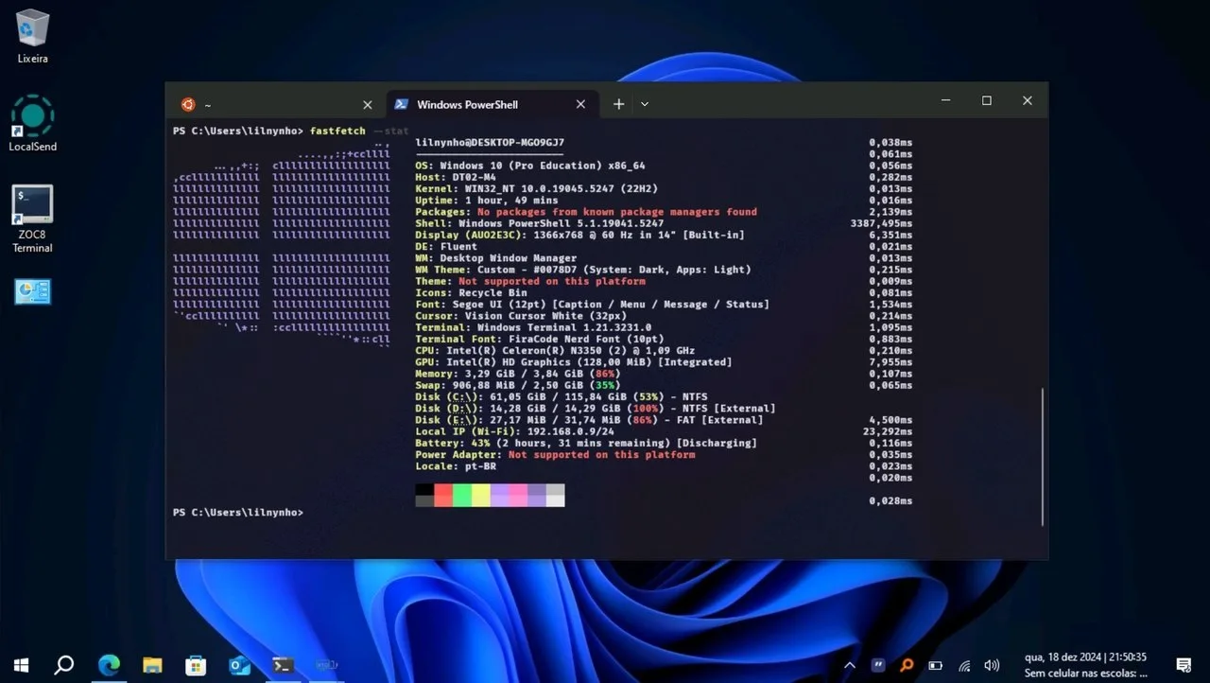Click the "Power Adapter" line
The width and height of the screenshot is (1210, 683).
click(x=555, y=455)
